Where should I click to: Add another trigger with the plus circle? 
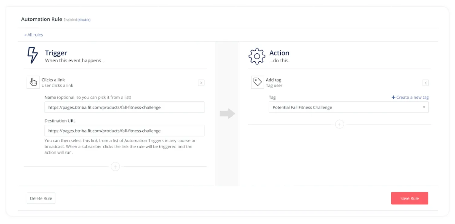coord(115,167)
